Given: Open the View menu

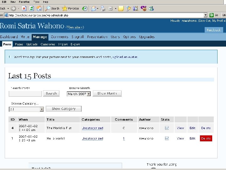Looking at the screenshot, I should click(13, 2).
